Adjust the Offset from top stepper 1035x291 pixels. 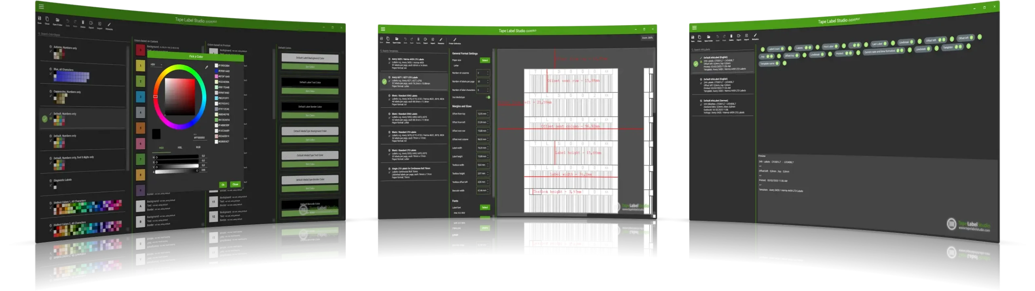click(483, 114)
